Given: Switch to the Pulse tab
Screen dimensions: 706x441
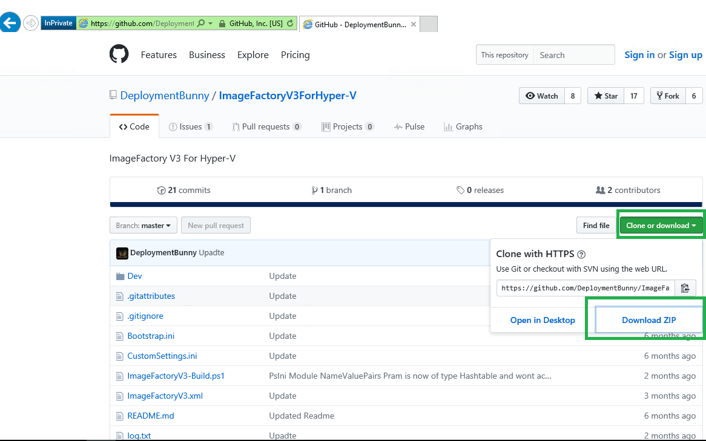Looking at the screenshot, I should (x=409, y=126).
